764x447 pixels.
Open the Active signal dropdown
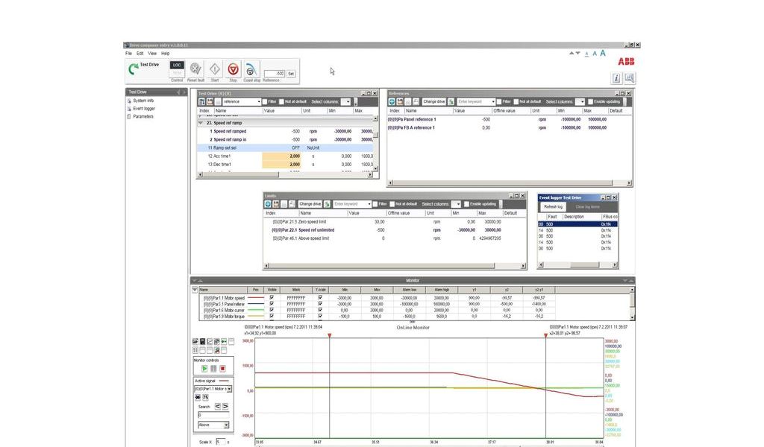[x=229, y=389]
